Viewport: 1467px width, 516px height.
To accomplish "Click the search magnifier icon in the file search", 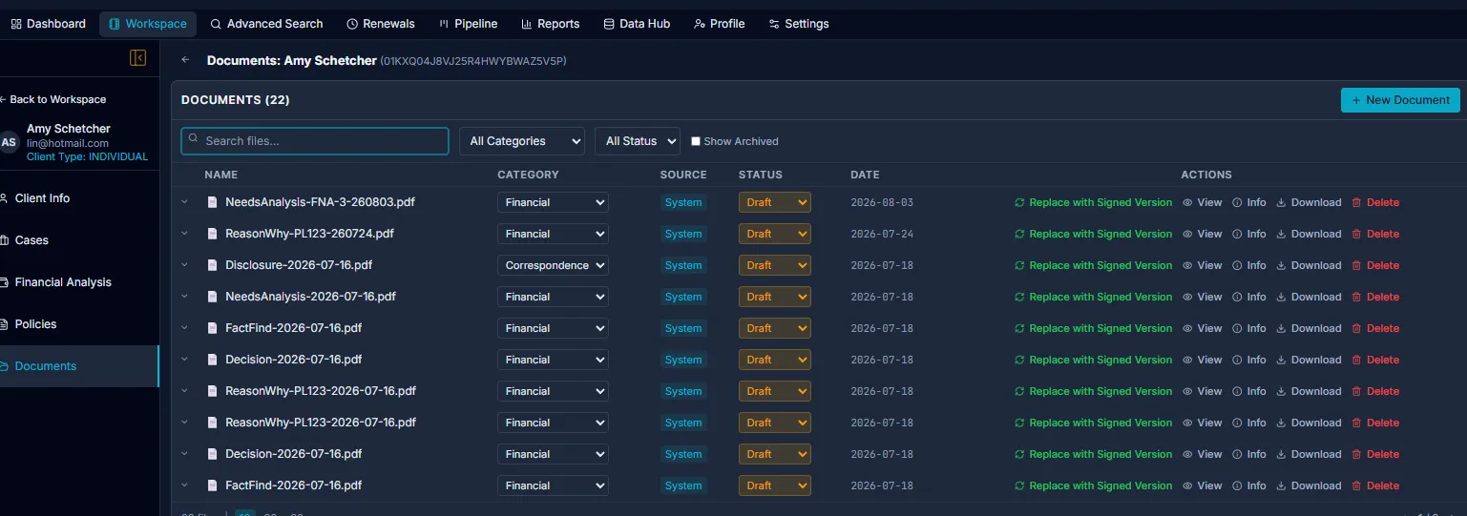I will 194,140.
